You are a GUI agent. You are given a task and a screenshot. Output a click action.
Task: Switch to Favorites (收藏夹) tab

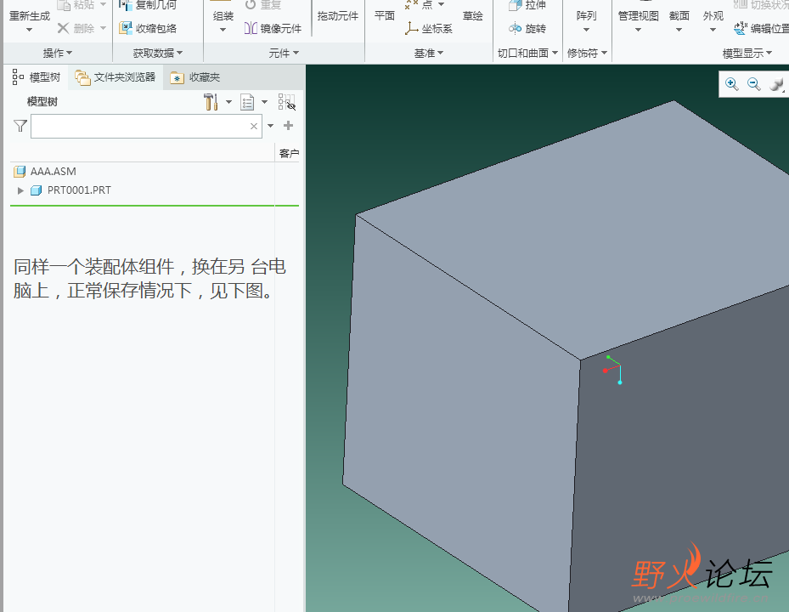point(195,77)
